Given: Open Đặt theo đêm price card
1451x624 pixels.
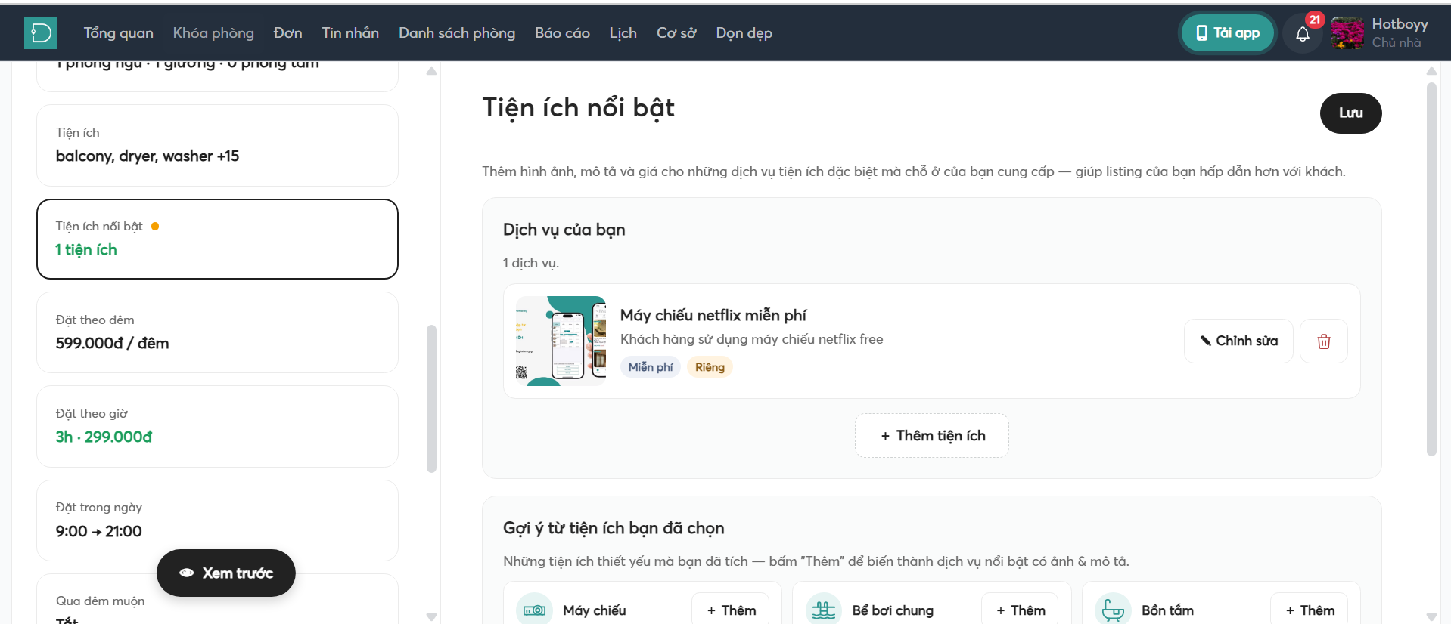Looking at the screenshot, I should (x=217, y=332).
